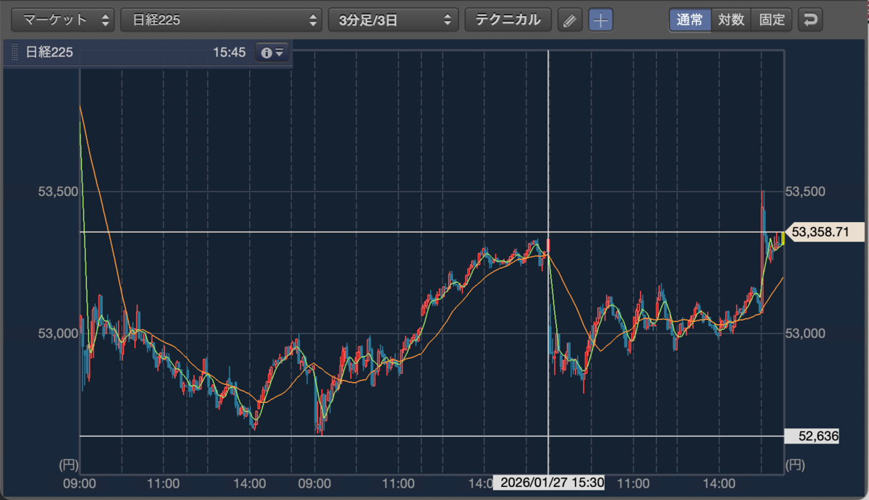The height and width of the screenshot is (500, 869).
Task: Click the テクニカル button
Action: pyautogui.click(x=508, y=20)
